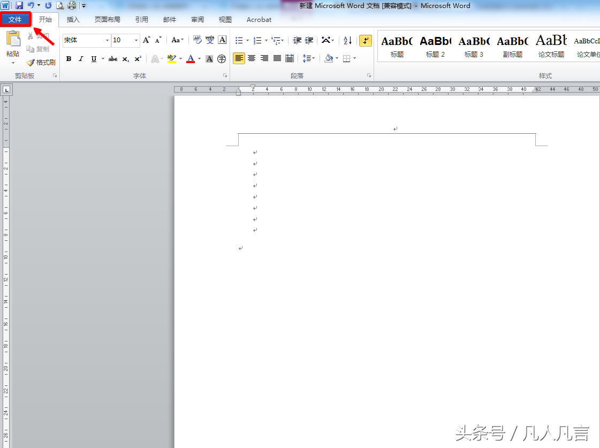Toggle bold formatting
The width and height of the screenshot is (600, 448).
pos(69,59)
